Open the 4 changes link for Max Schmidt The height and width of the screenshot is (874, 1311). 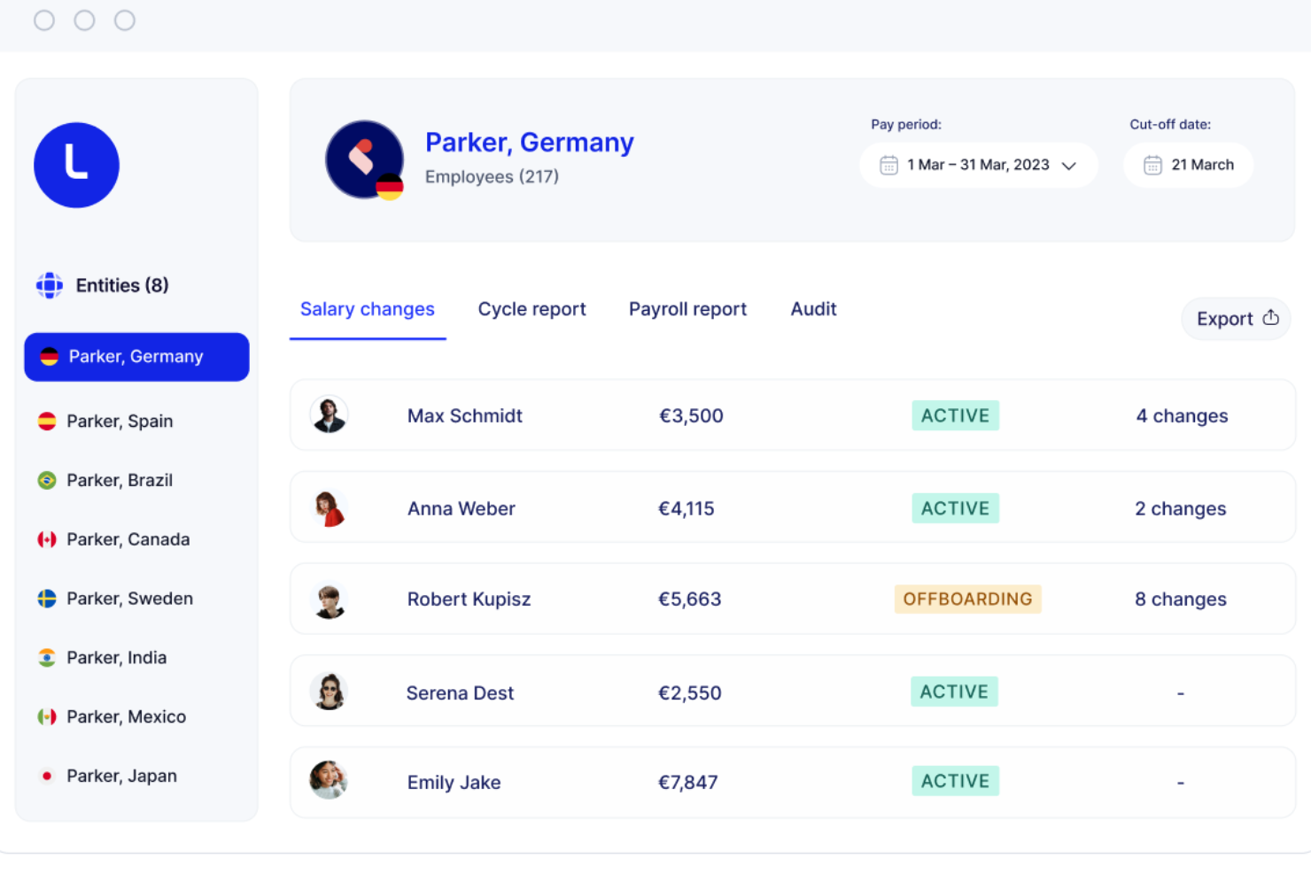(1182, 415)
